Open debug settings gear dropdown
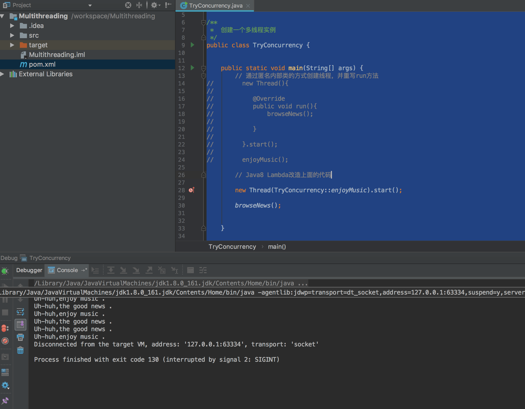The width and height of the screenshot is (525, 409). coord(5,386)
